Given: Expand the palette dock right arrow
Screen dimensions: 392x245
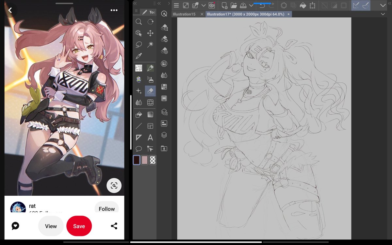Looking at the screenshot, I should click(x=168, y=3).
